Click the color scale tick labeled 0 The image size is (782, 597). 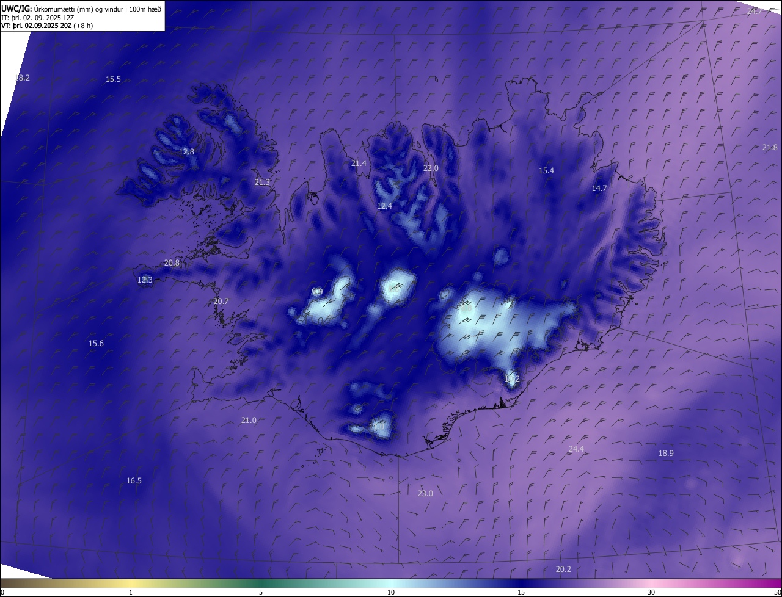[2, 592]
